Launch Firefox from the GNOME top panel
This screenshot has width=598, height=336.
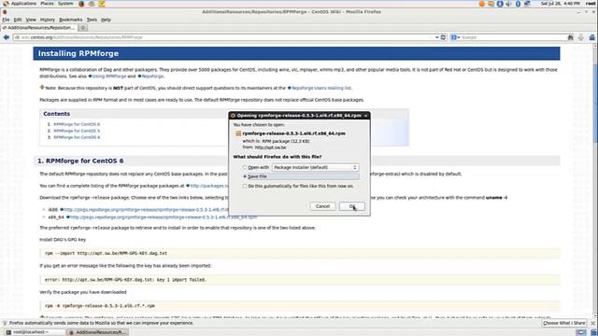(81, 4)
